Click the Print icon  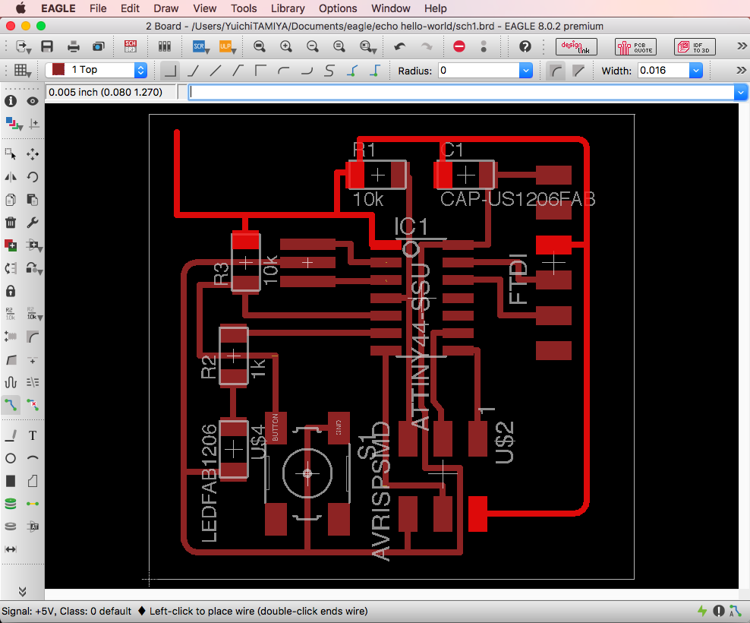click(x=73, y=46)
